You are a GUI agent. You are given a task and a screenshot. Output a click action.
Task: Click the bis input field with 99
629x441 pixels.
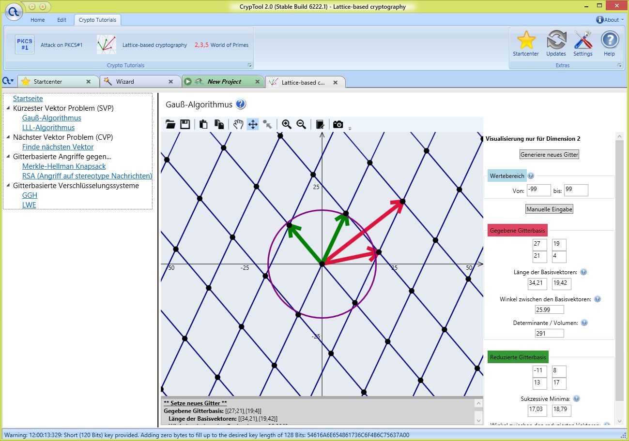pos(576,190)
